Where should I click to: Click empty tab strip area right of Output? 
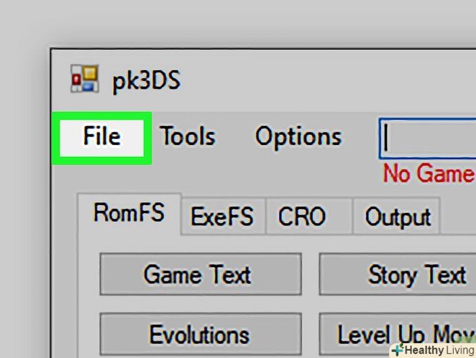[458, 216]
